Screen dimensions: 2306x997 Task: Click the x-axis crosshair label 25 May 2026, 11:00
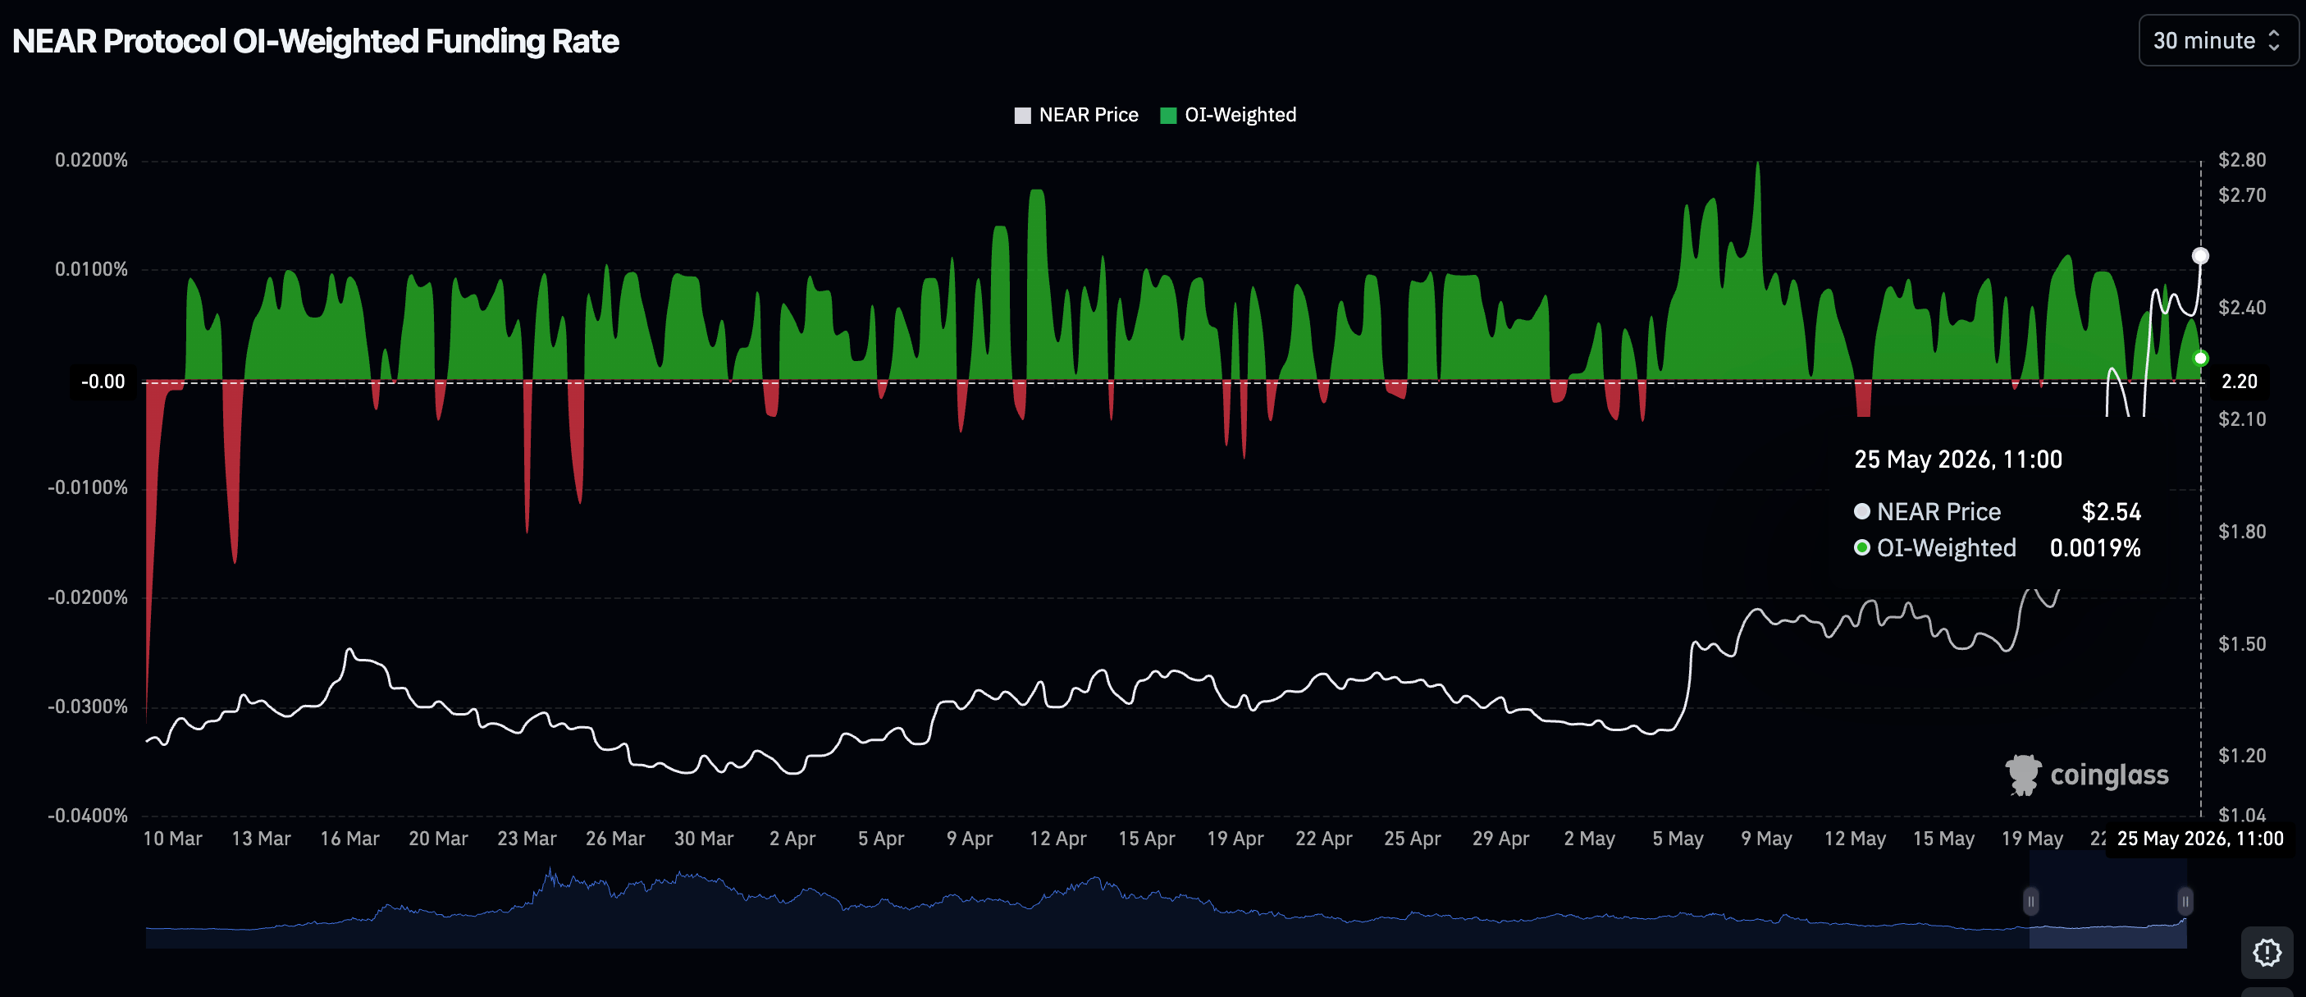coord(2199,839)
